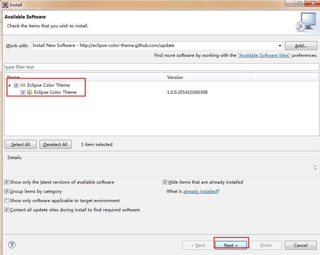Collapse the Eclipse Color Theme tree category
The height and width of the screenshot is (255, 320).
(x=9, y=85)
